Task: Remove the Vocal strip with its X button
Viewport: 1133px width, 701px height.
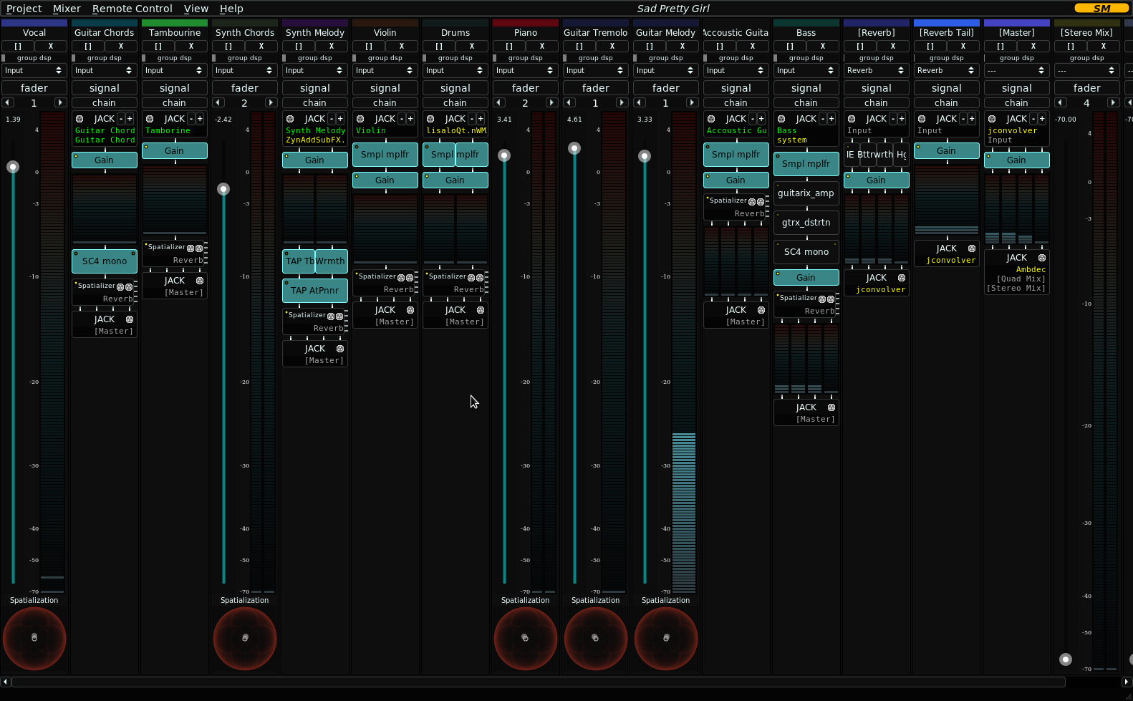Action: click(x=51, y=46)
